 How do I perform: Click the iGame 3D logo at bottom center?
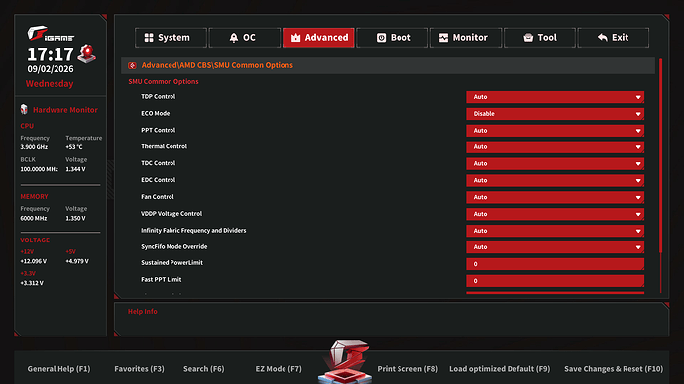click(345, 362)
